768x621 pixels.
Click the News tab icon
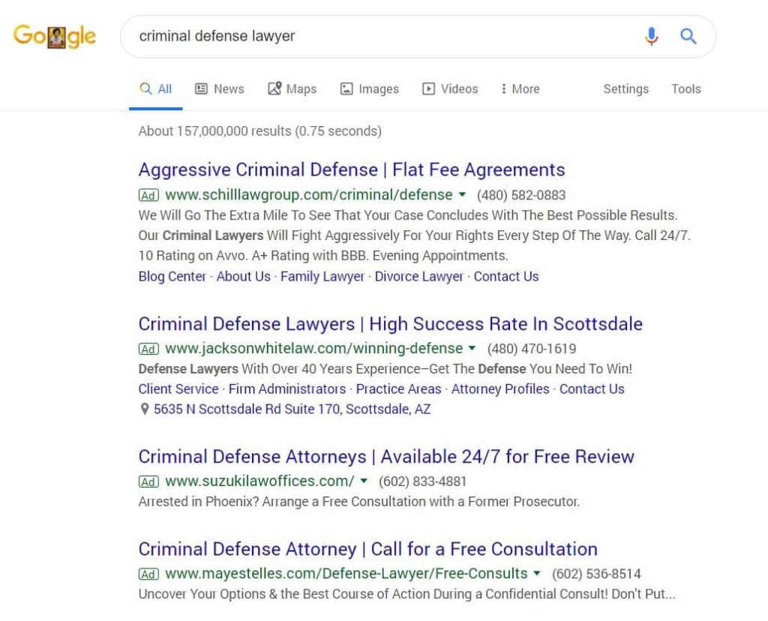pos(201,88)
